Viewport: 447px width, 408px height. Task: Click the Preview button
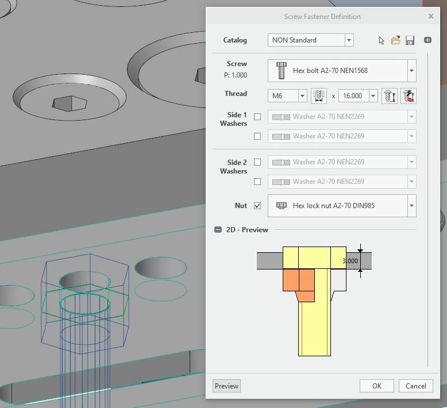[226, 386]
